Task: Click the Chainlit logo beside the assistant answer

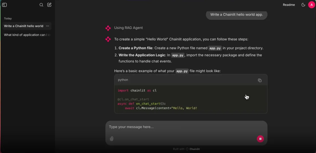Action: pos(108,39)
